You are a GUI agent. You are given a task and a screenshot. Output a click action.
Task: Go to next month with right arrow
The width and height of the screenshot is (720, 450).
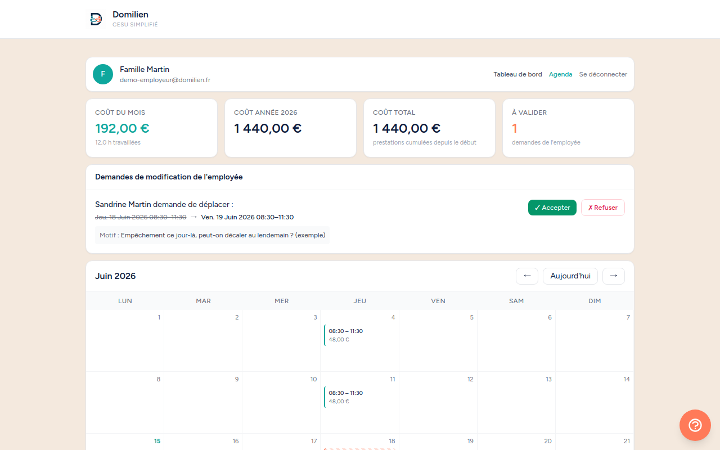[x=614, y=276]
